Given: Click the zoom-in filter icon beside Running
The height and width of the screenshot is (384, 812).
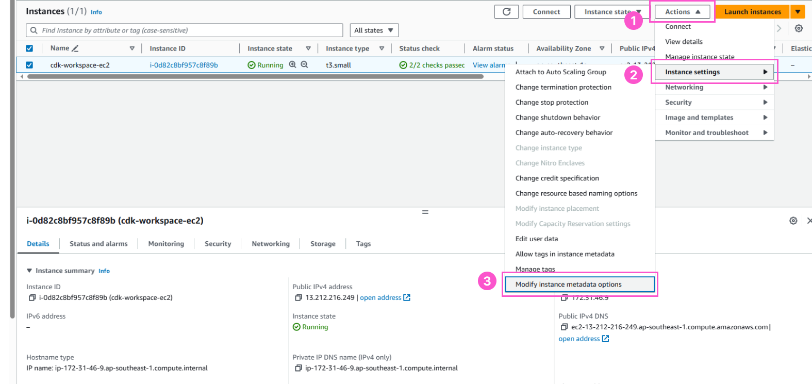Looking at the screenshot, I should 293,65.
